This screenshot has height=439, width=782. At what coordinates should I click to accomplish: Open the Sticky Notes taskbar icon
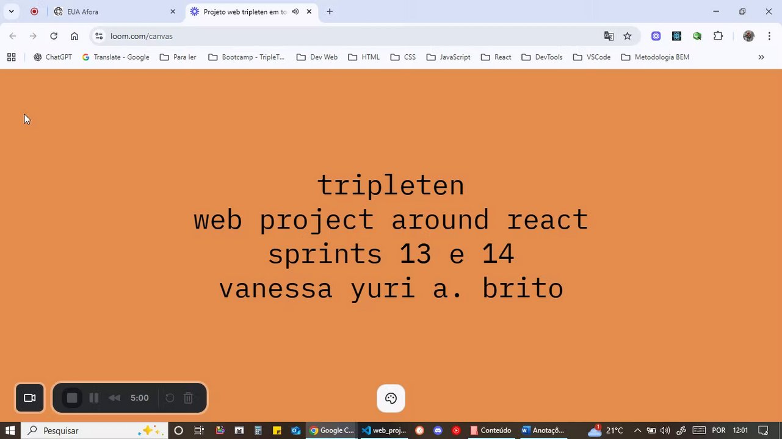tap(277, 430)
